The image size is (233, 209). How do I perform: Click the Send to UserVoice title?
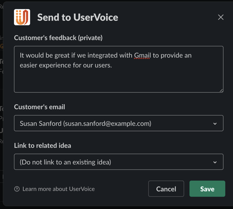78,18
